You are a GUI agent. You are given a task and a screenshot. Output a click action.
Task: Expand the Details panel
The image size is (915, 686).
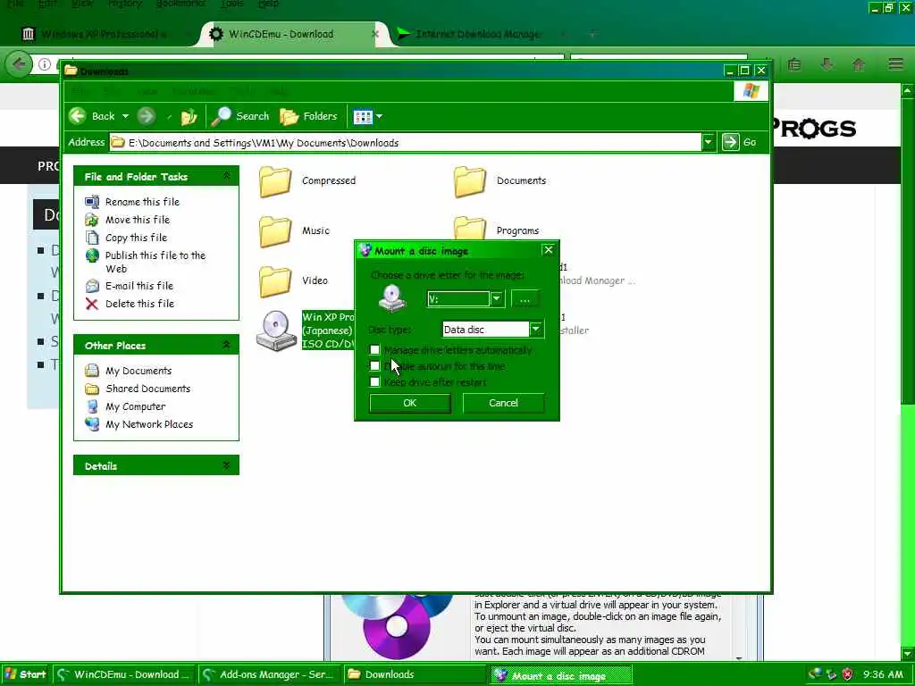226,465
